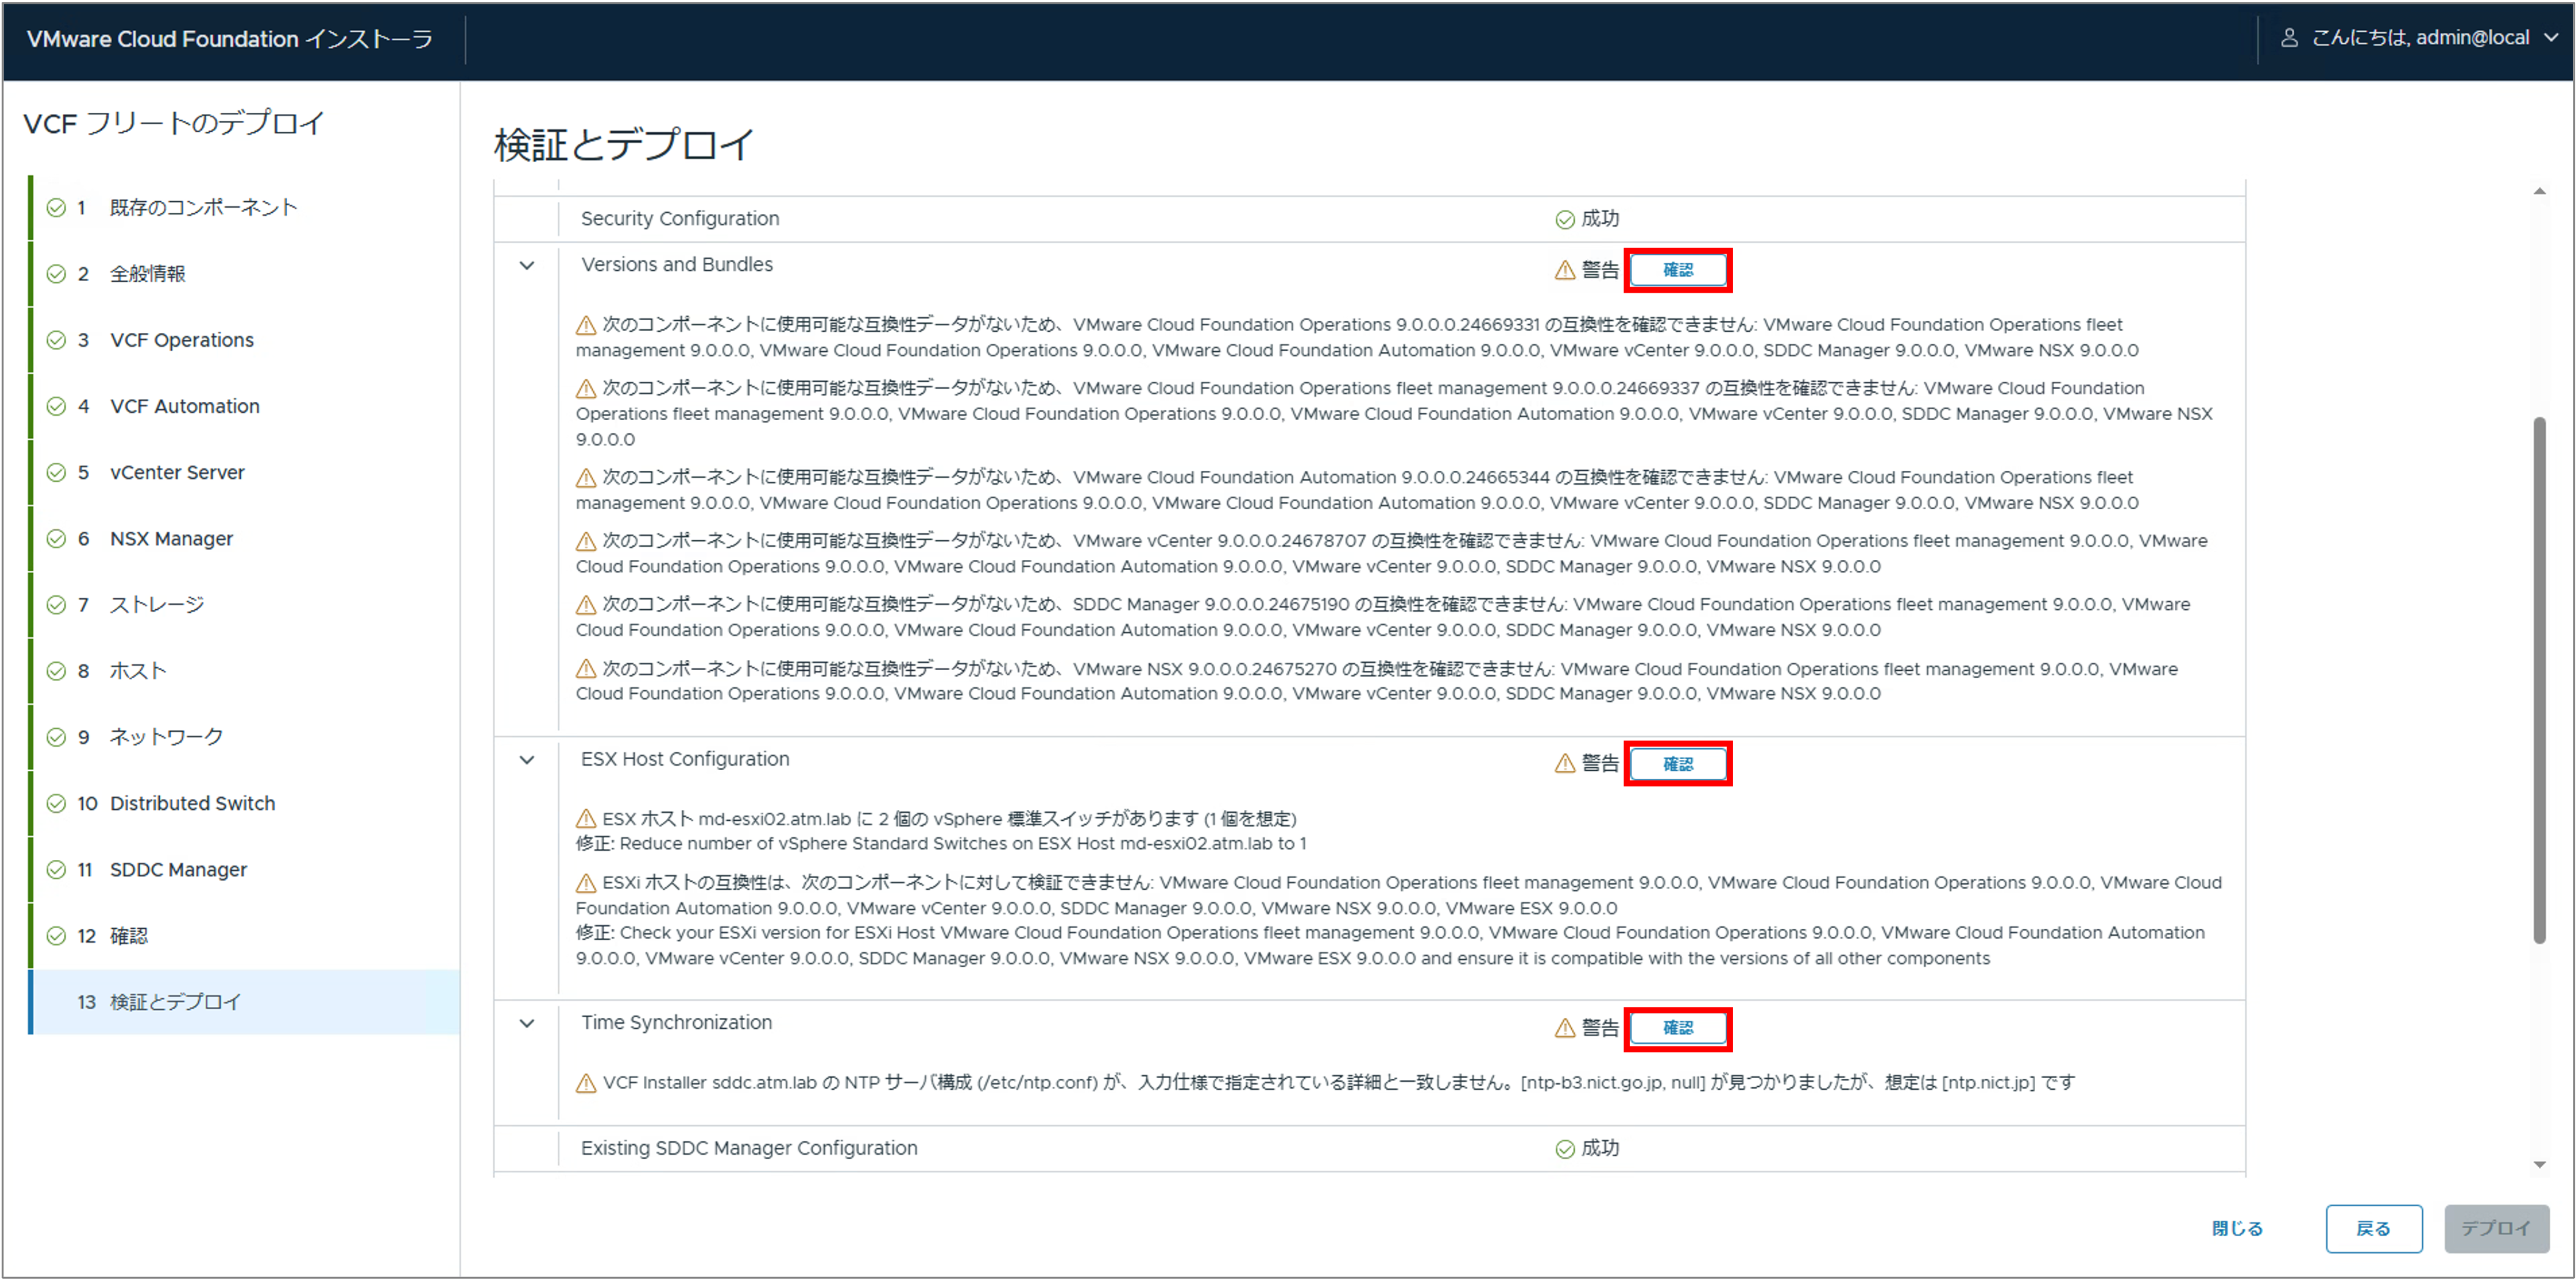Click the user account icon in header
Viewport: 2576px width, 1280px height.
[x=2288, y=38]
